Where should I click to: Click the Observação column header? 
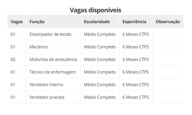(168, 22)
